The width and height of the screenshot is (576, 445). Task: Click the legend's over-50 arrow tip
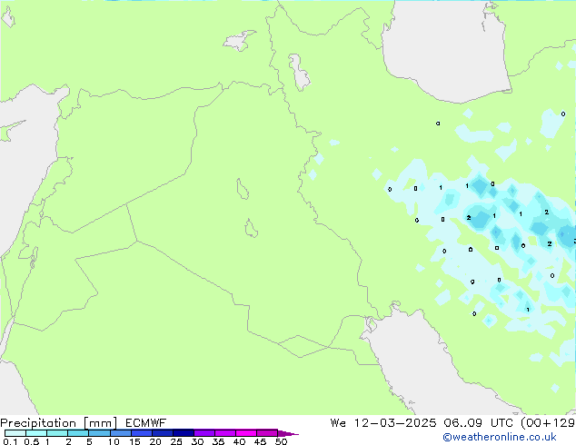pos(288,433)
